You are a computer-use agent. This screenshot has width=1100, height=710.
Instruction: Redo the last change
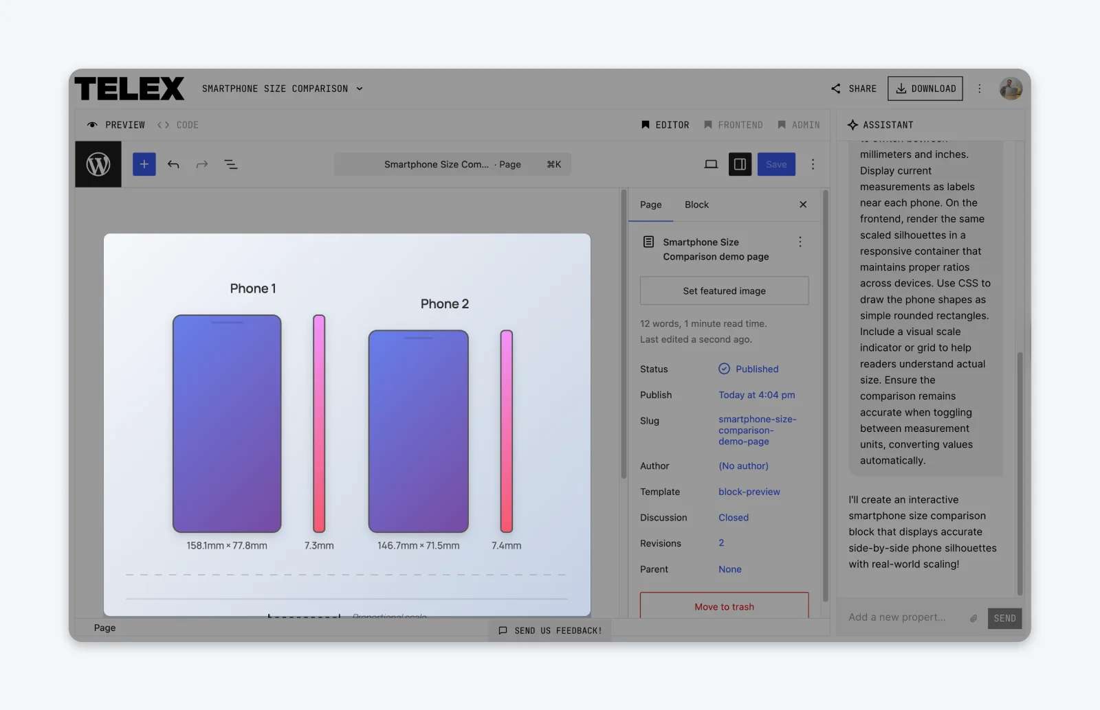pyautogui.click(x=201, y=164)
